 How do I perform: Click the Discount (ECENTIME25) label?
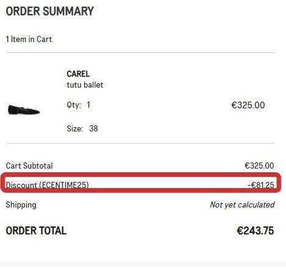[47, 185]
